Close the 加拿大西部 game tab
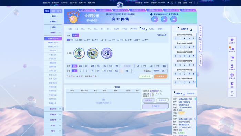The height and width of the screenshot is (136, 241). coord(93,10)
